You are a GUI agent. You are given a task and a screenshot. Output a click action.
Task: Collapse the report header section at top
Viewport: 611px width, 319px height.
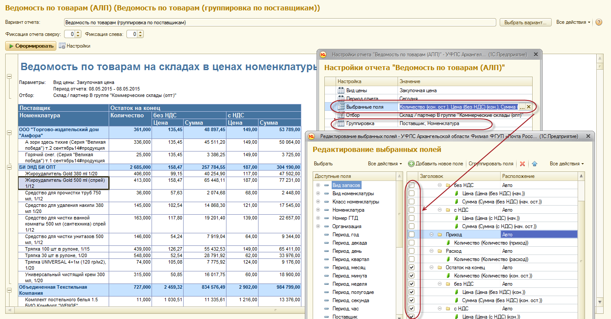pyautogui.click(x=10, y=76)
